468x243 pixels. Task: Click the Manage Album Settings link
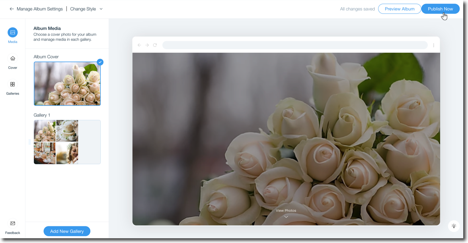pyautogui.click(x=40, y=9)
